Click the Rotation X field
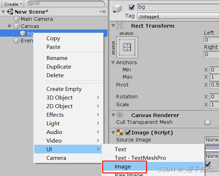Image resolution: width=219 pixels, height=176 pixels. click(214, 97)
